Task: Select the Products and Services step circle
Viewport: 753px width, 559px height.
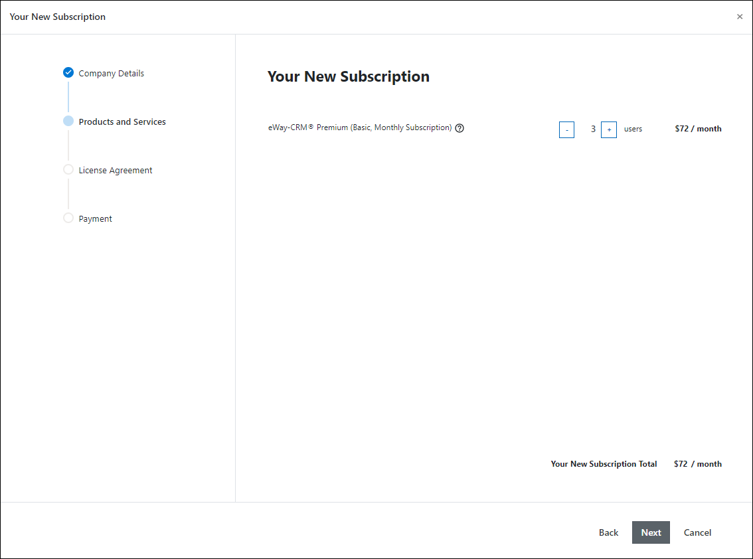Action: [x=68, y=121]
